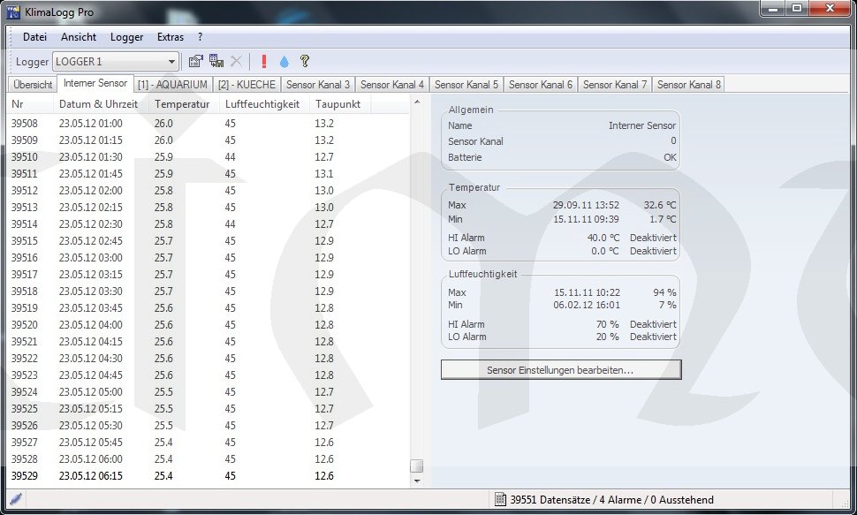Open logger properties icon in toolbar
The height and width of the screenshot is (515, 857).
pyautogui.click(x=196, y=62)
